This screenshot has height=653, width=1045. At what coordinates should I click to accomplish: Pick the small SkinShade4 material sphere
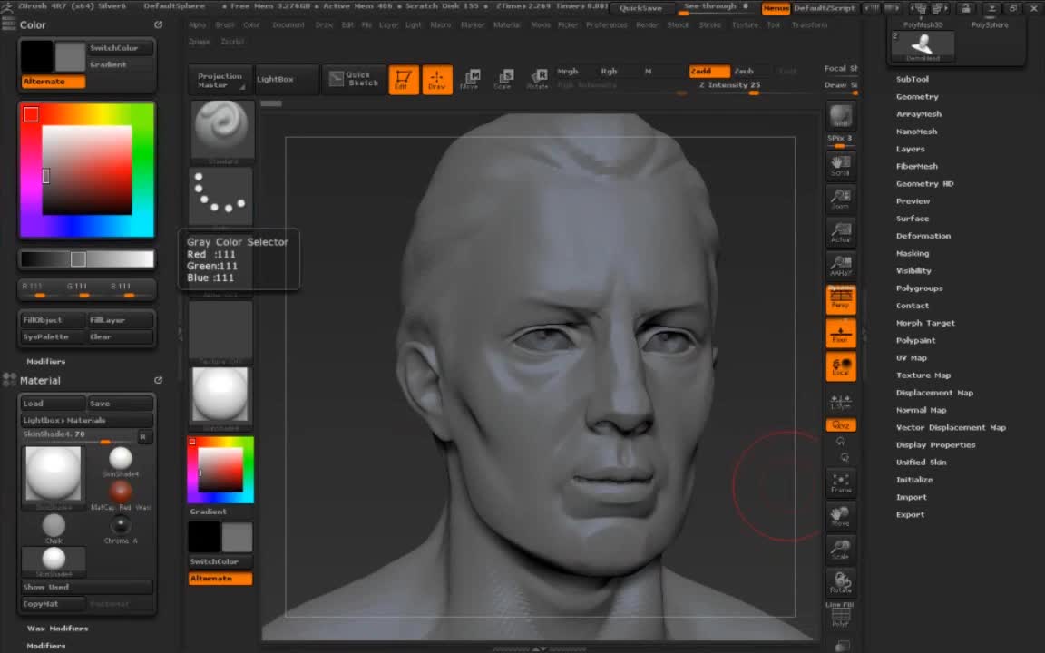[121, 461]
